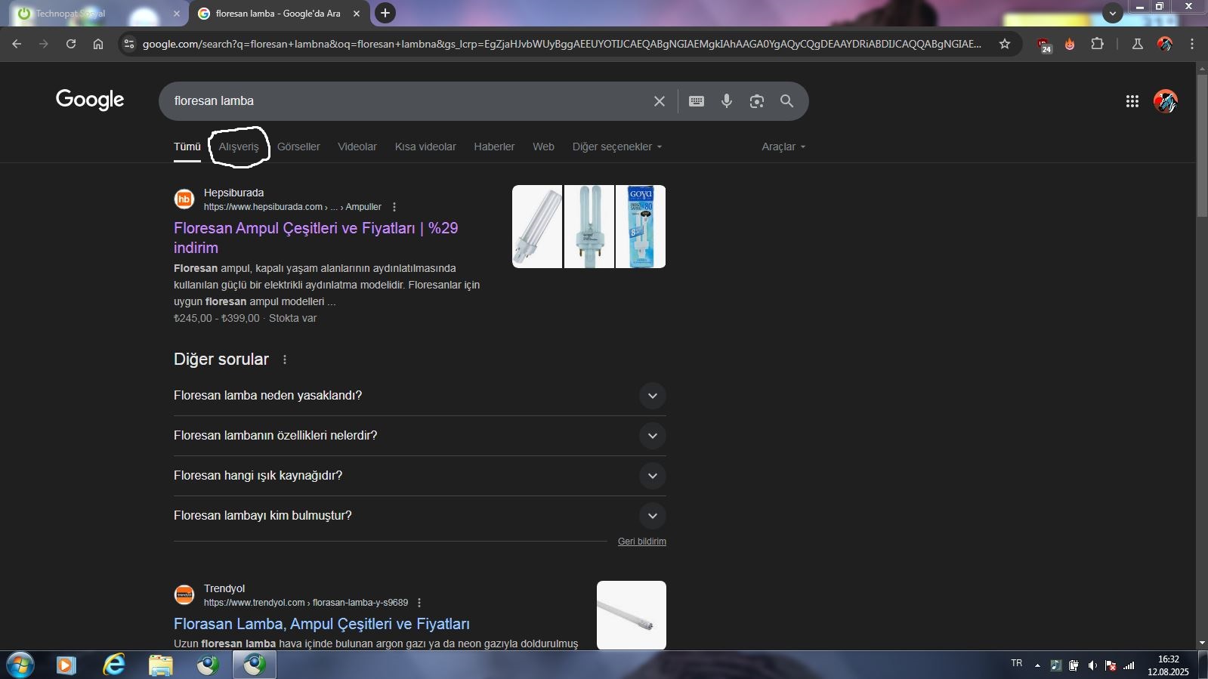This screenshot has height=679, width=1208.
Task: Switch to the Görseller tab
Action: (x=298, y=147)
